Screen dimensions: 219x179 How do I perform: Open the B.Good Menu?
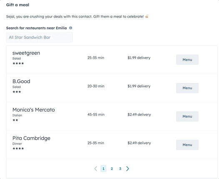187,88
